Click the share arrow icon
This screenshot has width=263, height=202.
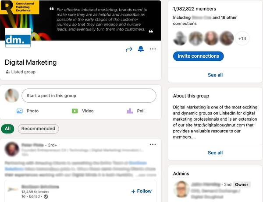point(129,49)
